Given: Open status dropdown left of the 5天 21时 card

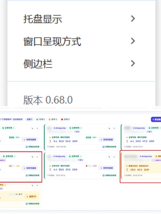Looking at the screenshot, I should point(8,128).
